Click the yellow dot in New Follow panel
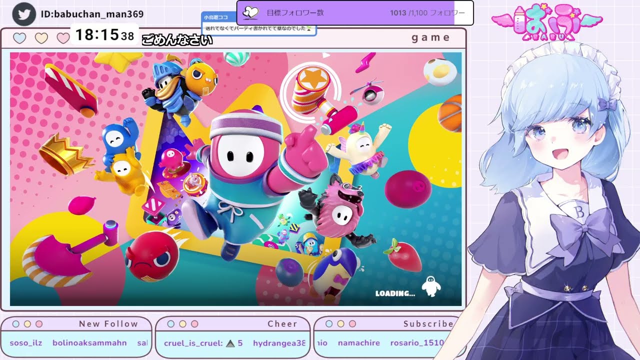The width and height of the screenshot is (640, 360). 27,324
